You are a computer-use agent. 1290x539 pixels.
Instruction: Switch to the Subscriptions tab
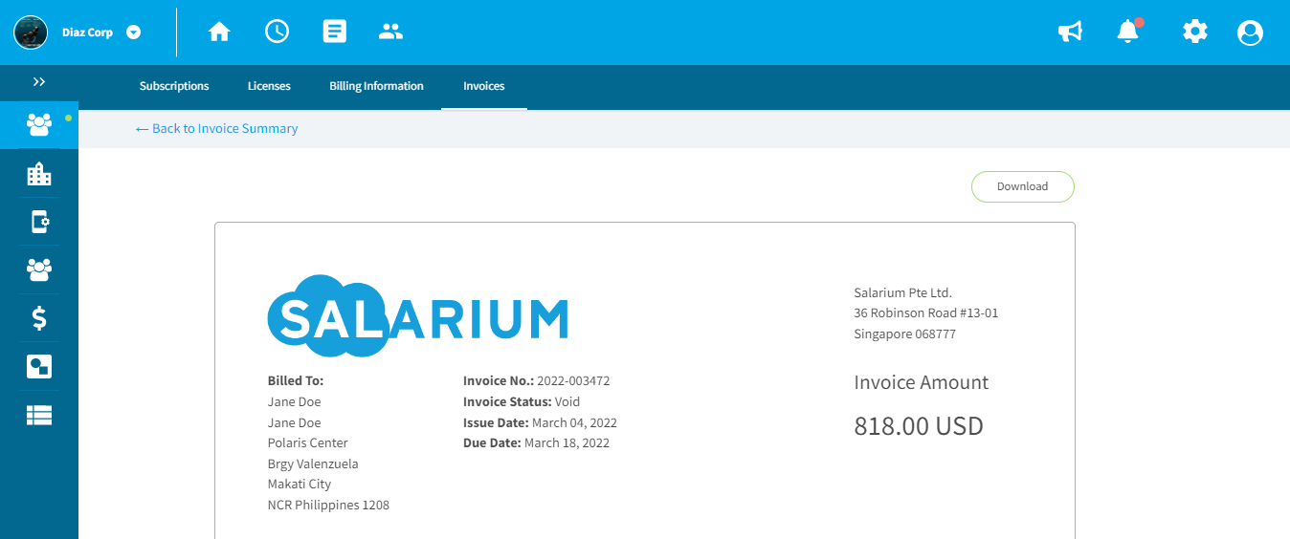coord(174,86)
